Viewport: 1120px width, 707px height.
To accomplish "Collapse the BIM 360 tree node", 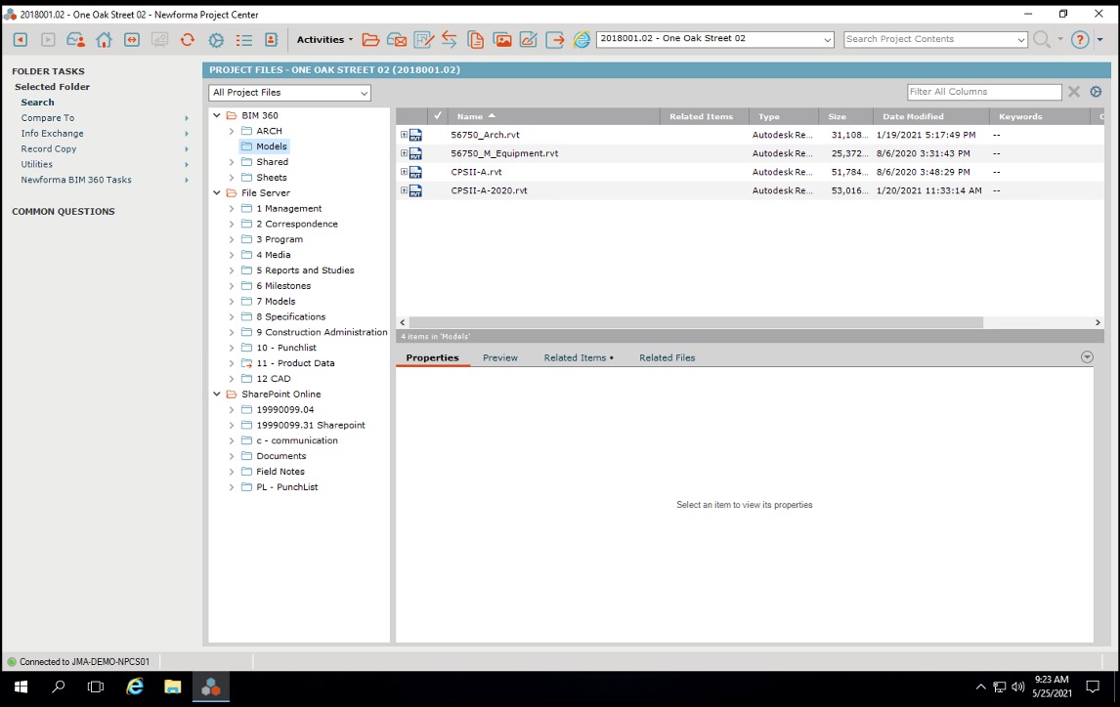I will click(x=217, y=115).
